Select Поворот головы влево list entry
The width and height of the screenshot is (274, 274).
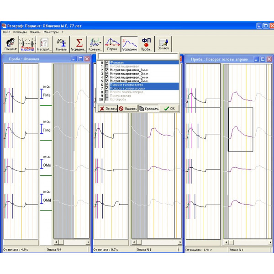tap(144, 84)
